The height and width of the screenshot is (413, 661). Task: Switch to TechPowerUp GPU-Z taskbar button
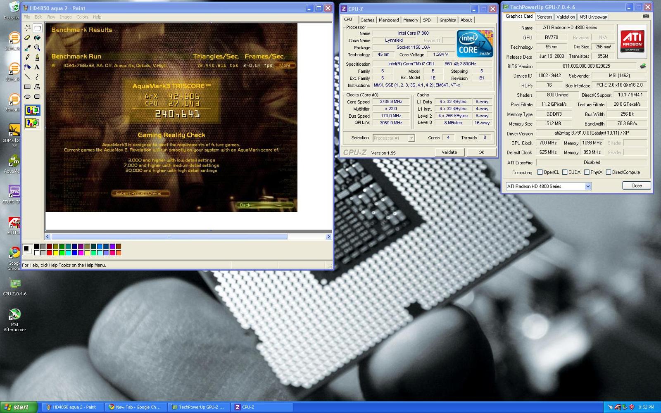coord(198,407)
